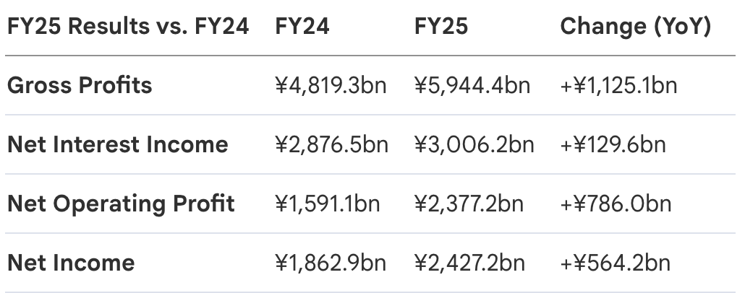Select the ¥1,862.9bn Net Income FY24 value
Screen dimensions: 745x293
pyautogui.click(x=331, y=263)
